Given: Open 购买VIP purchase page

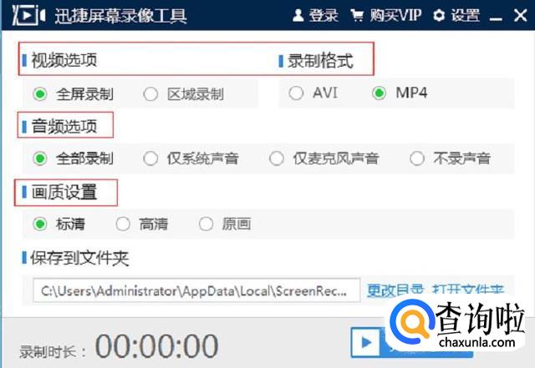Looking at the screenshot, I should pos(395,16).
